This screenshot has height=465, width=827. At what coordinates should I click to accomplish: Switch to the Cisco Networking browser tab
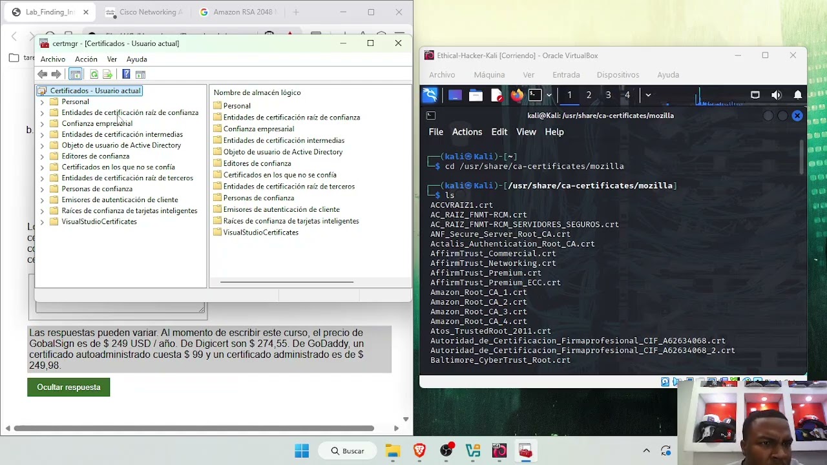tap(143, 12)
